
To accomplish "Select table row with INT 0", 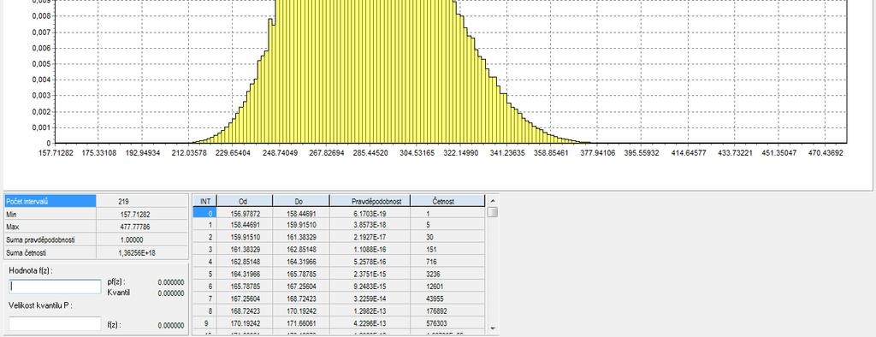I will (x=339, y=213).
